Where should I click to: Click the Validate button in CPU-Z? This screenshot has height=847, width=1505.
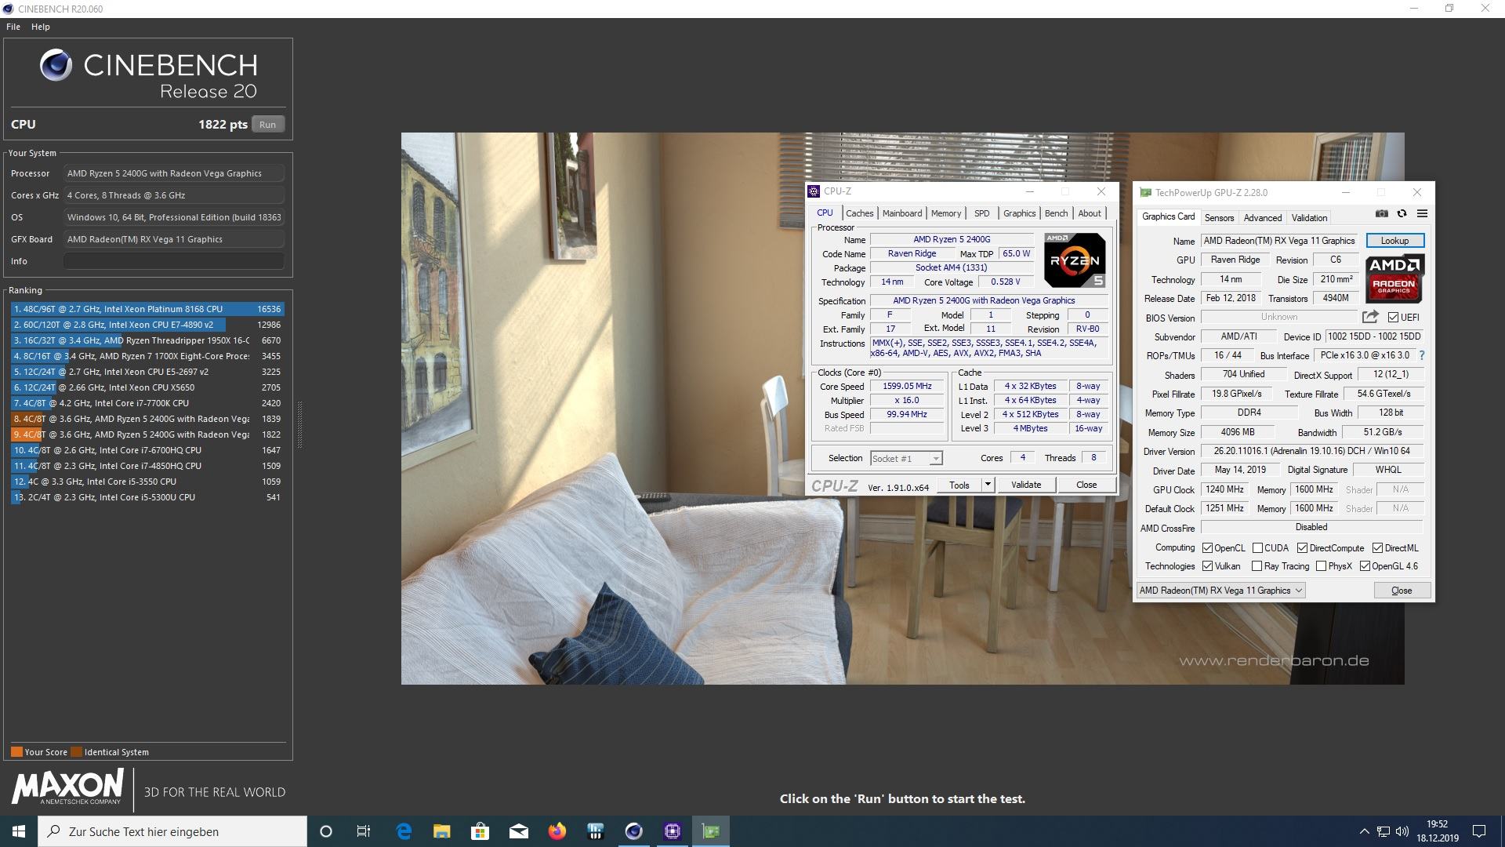[x=1026, y=485]
